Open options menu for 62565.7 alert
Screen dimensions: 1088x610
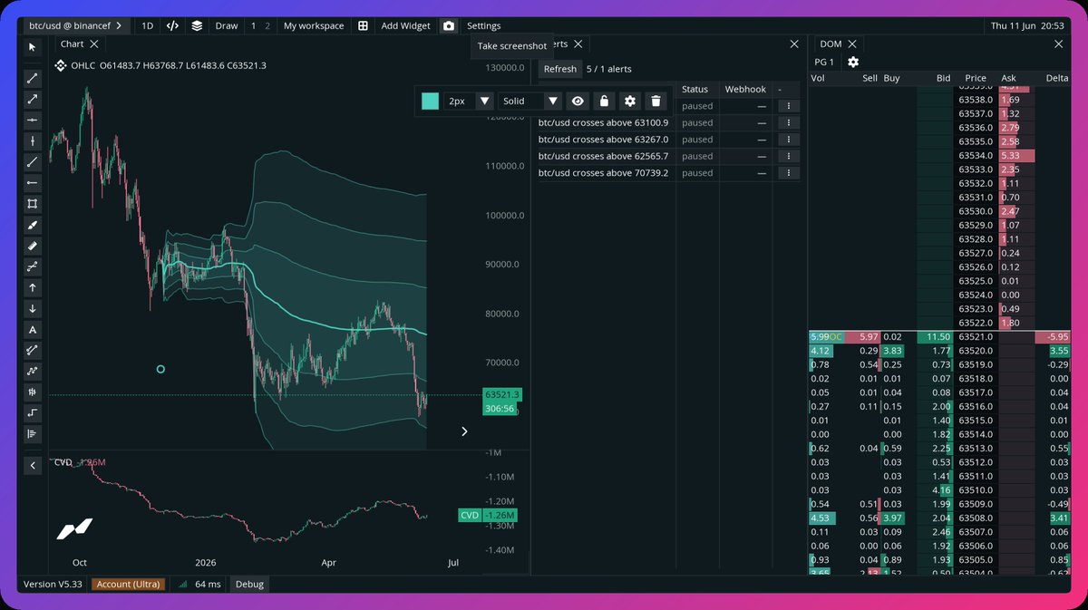pyautogui.click(x=789, y=156)
